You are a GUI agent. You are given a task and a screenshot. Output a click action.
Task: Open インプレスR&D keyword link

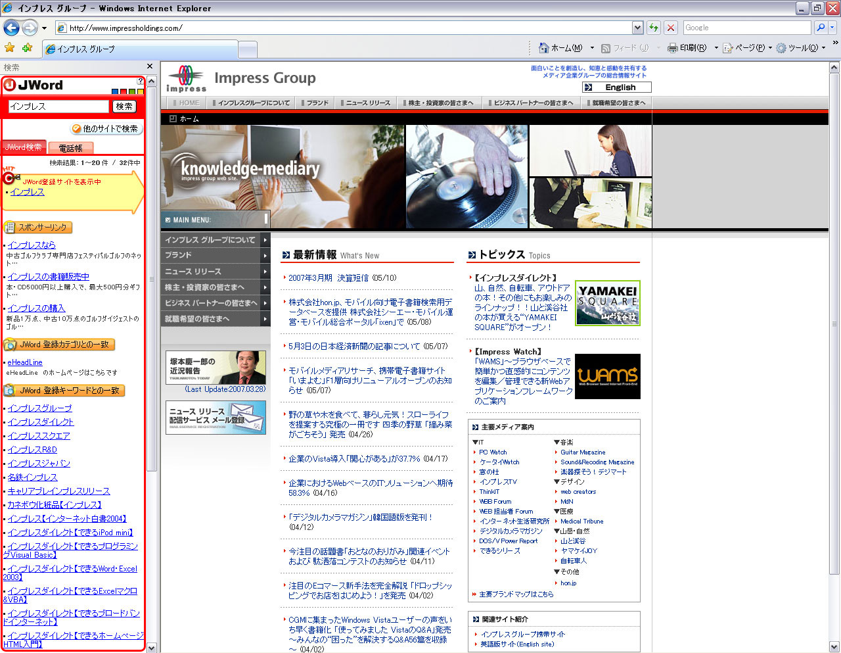coord(32,450)
